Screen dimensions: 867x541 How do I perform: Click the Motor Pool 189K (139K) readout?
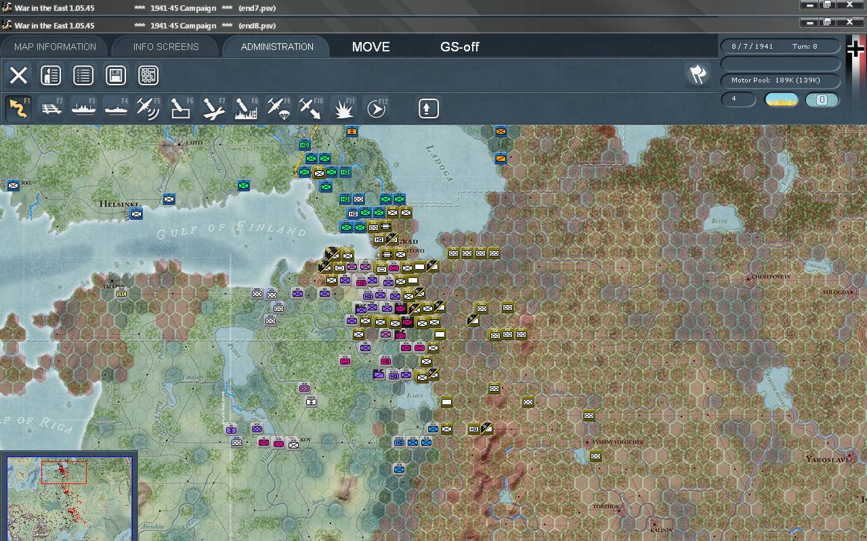point(781,80)
